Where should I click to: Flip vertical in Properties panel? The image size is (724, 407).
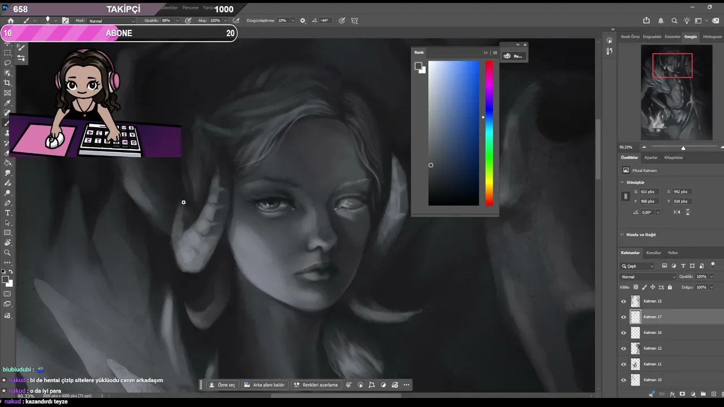point(688,212)
